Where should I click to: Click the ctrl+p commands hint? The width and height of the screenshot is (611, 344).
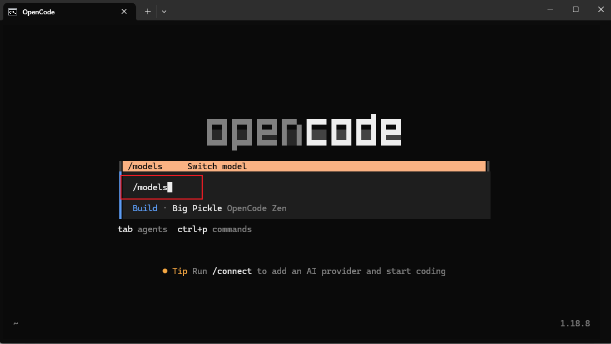(214, 229)
